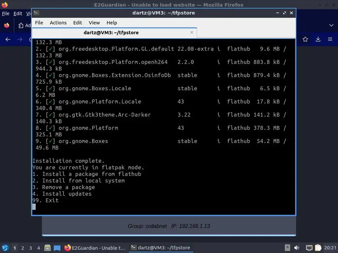Open Firefox File menu behind terminal
This screenshot has width=338, height=253.
point(6,14)
